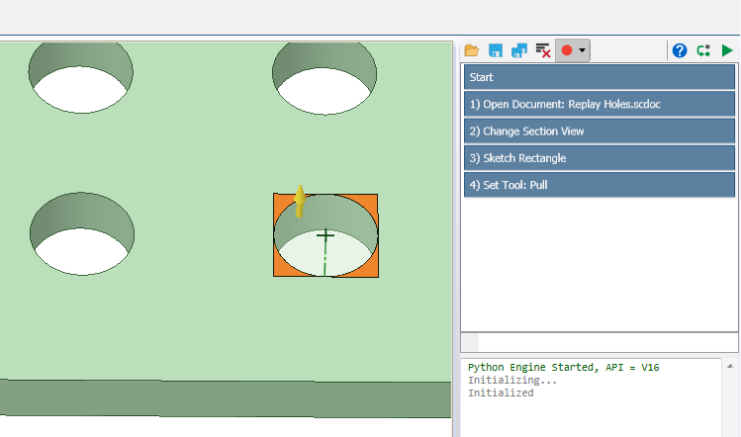The width and height of the screenshot is (741, 437).
Task: Click the yellow pull arrow handle
Action: [x=300, y=201]
